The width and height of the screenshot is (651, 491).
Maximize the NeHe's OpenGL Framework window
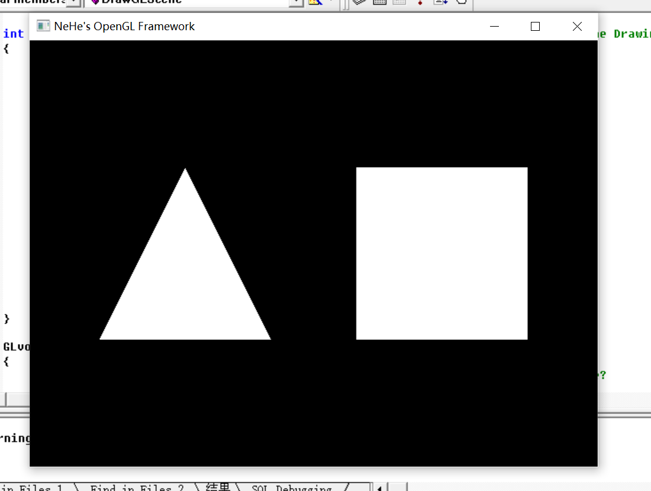point(535,26)
